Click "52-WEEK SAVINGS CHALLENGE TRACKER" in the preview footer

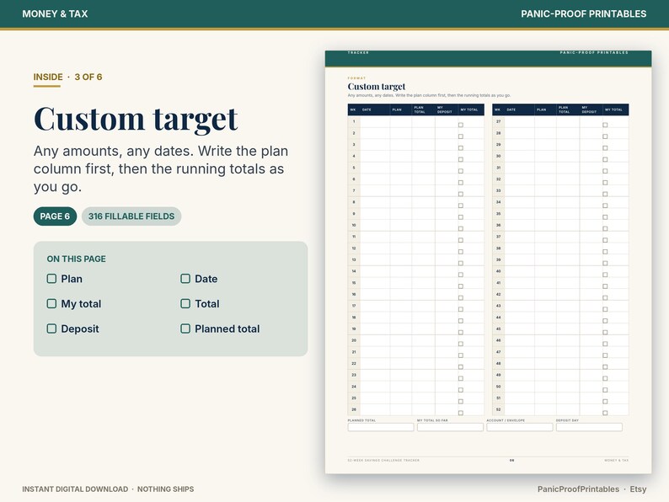click(383, 460)
